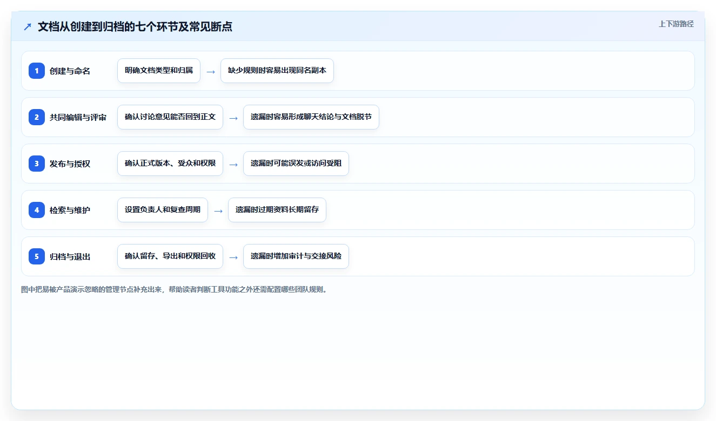The height and width of the screenshot is (421, 716).
Task: Click step number badge 2
Action: pyautogui.click(x=37, y=117)
